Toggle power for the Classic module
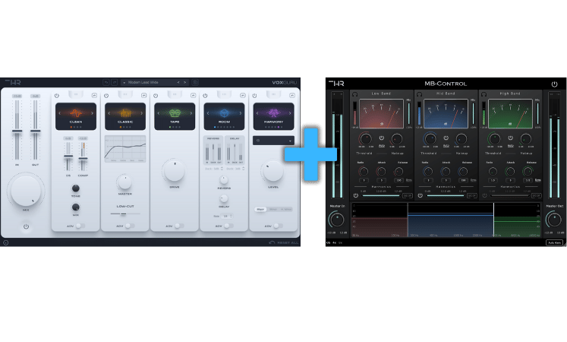The image size is (567, 342). (106, 96)
